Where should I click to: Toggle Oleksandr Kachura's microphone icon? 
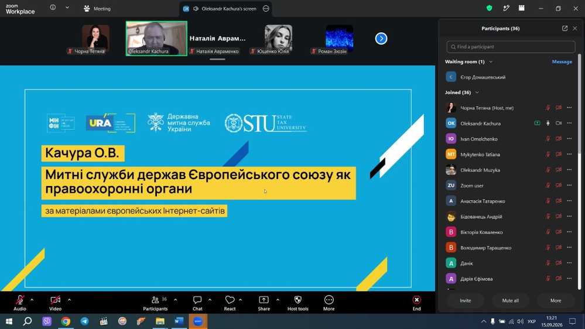pyautogui.click(x=548, y=123)
